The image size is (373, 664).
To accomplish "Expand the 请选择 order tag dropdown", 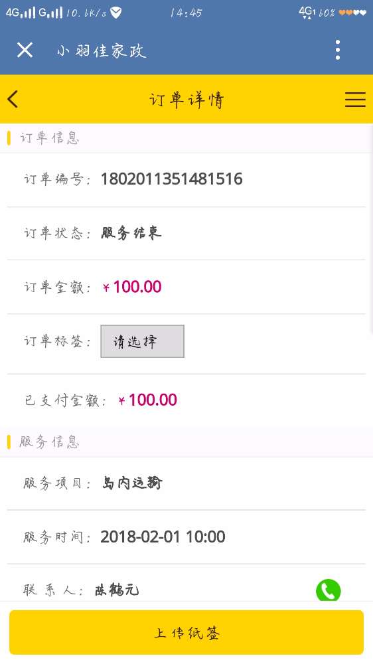I will click(x=142, y=341).
